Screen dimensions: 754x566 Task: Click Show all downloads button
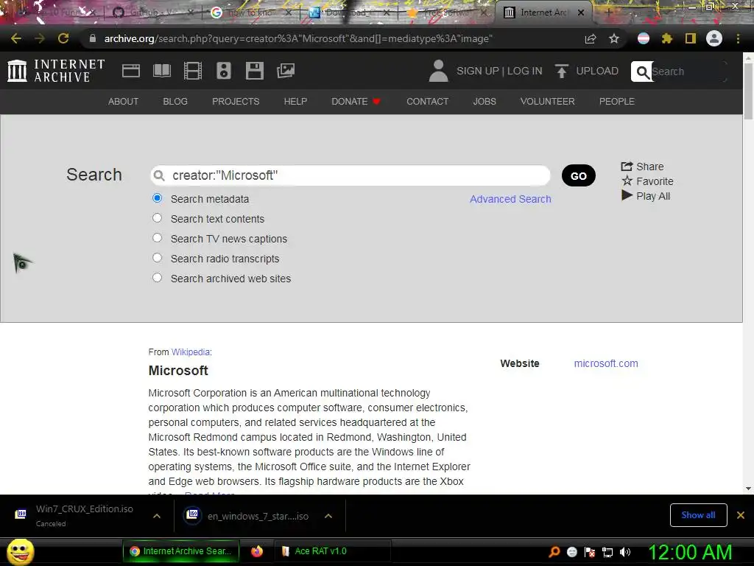pos(698,515)
